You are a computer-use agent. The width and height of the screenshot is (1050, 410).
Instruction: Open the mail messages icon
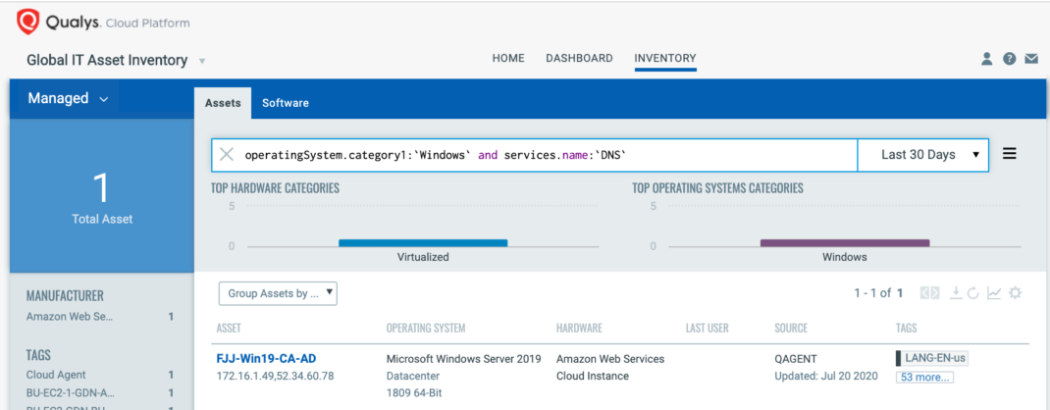[1031, 59]
